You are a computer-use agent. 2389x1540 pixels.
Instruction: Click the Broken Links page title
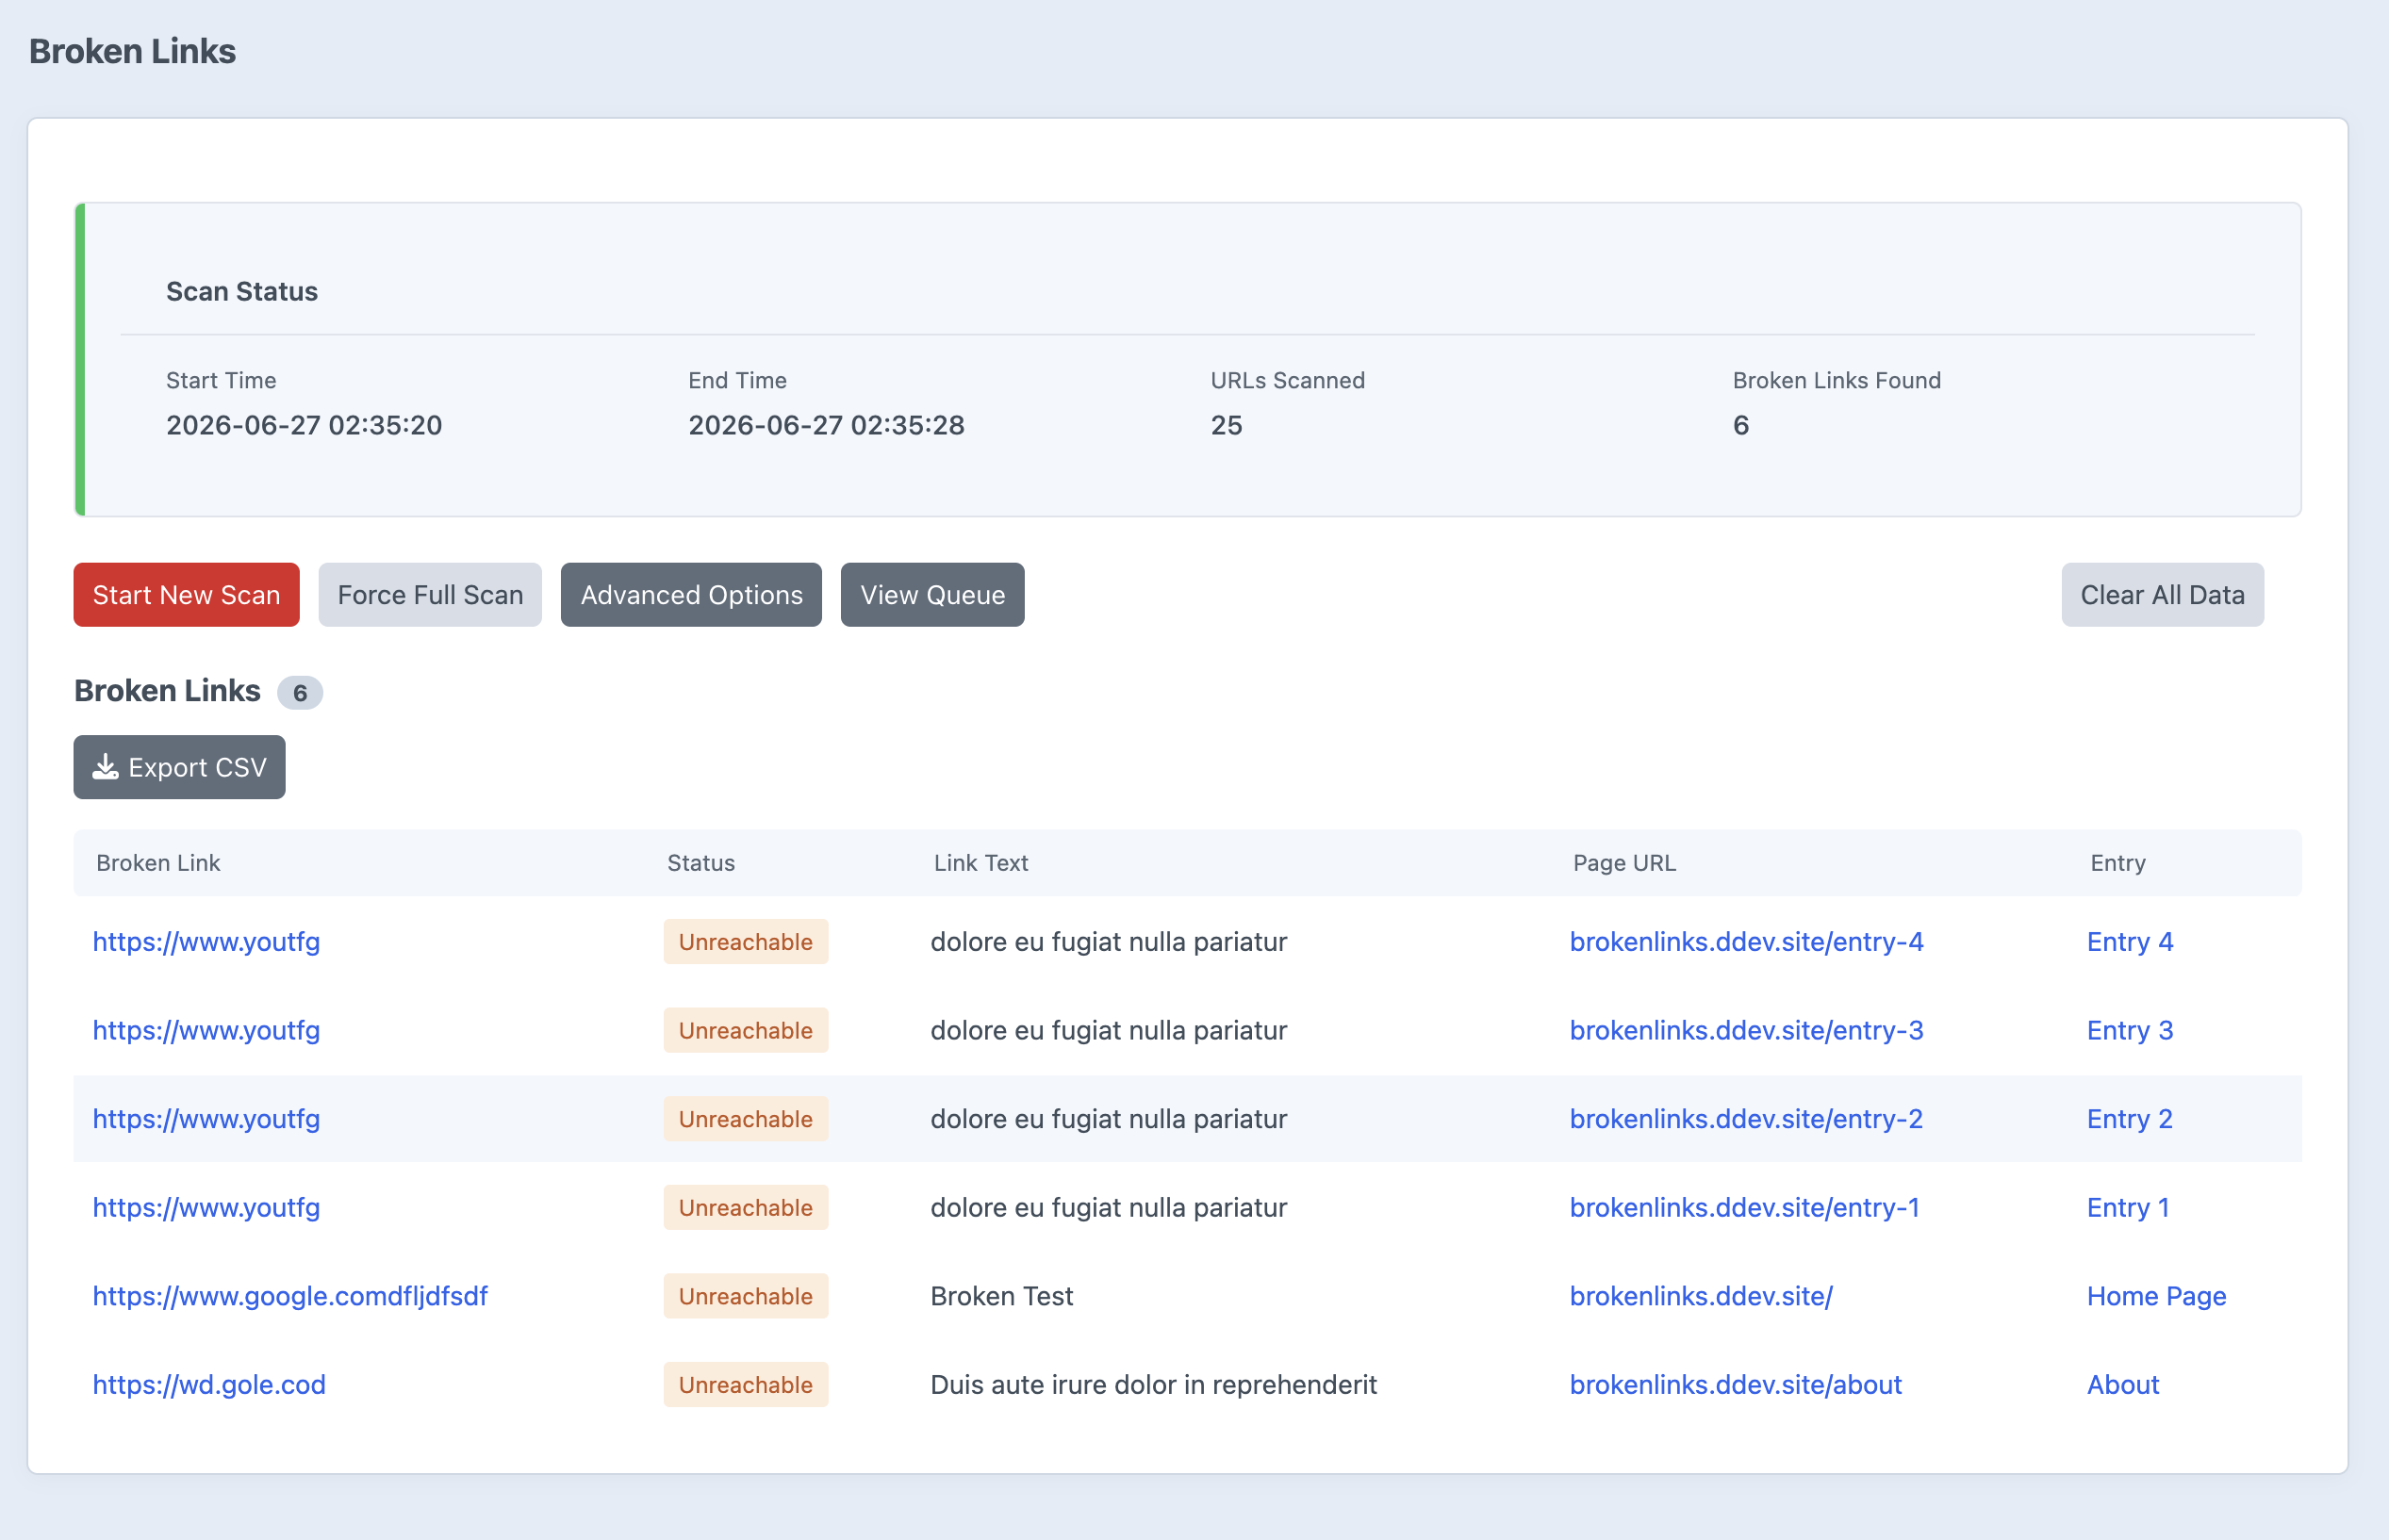click(x=132, y=51)
